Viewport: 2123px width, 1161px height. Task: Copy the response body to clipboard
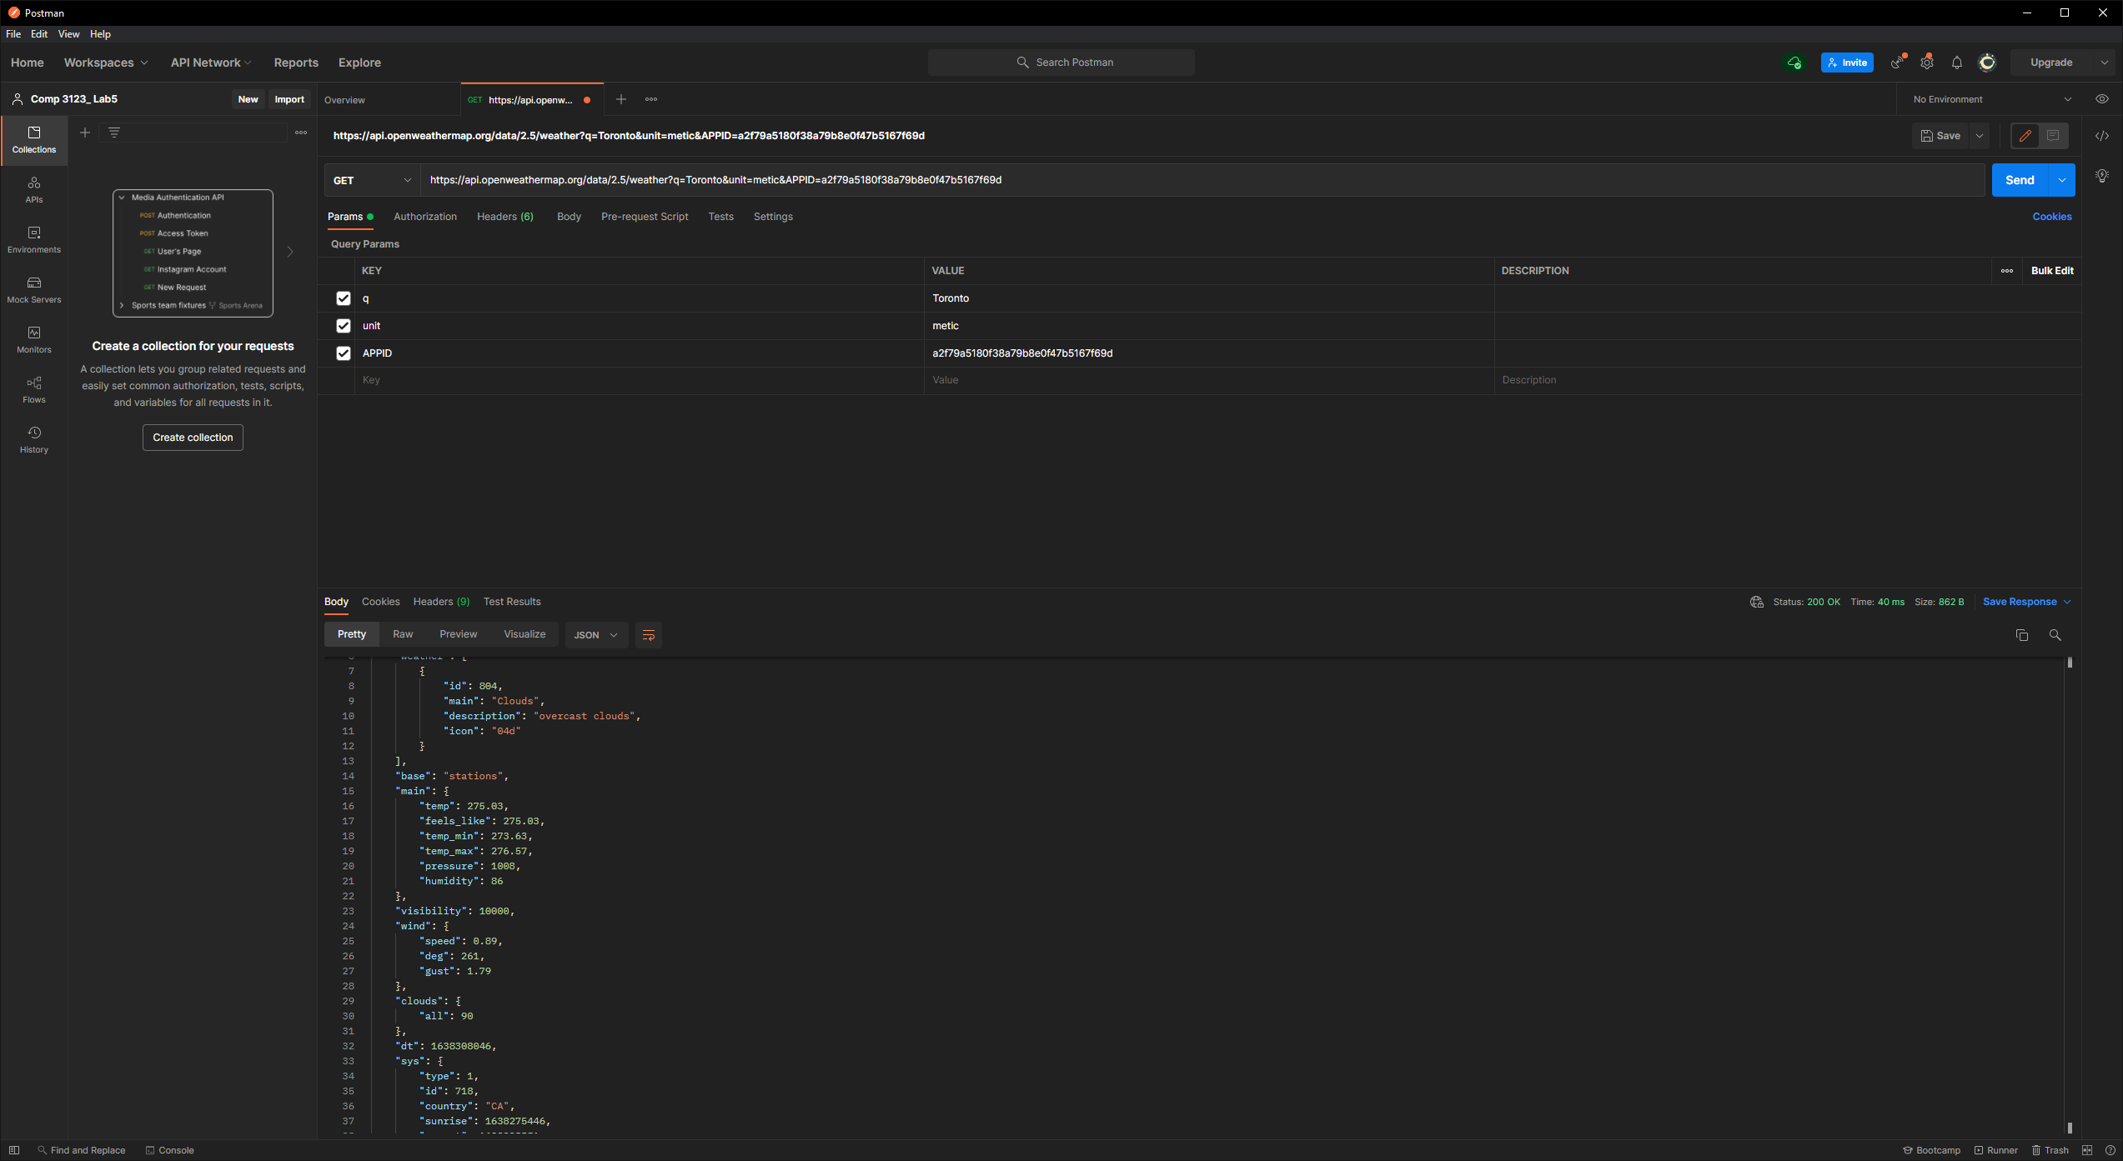[x=2021, y=635]
